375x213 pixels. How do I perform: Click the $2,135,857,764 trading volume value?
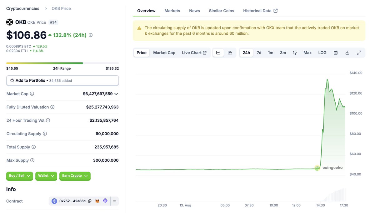(104, 120)
